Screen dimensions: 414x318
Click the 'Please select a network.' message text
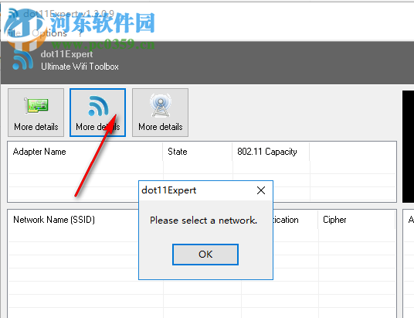tap(204, 221)
